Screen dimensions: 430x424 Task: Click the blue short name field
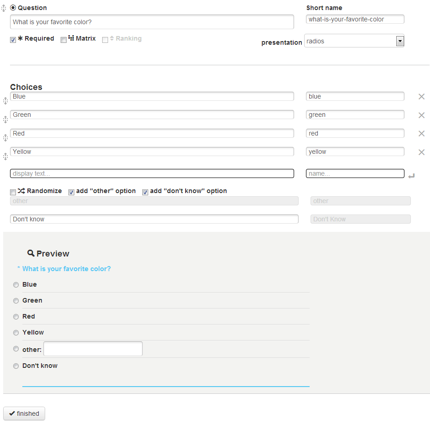[355, 96]
